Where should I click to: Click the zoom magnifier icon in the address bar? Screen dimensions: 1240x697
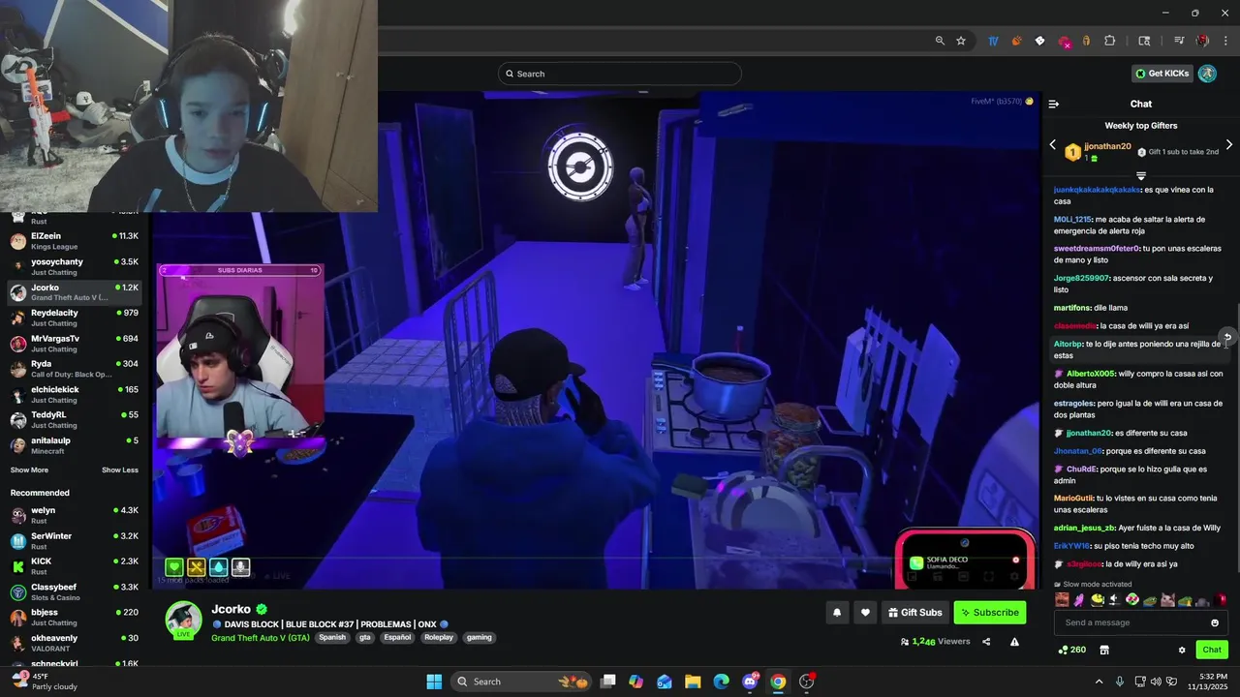pyautogui.click(x=940, y=41)
